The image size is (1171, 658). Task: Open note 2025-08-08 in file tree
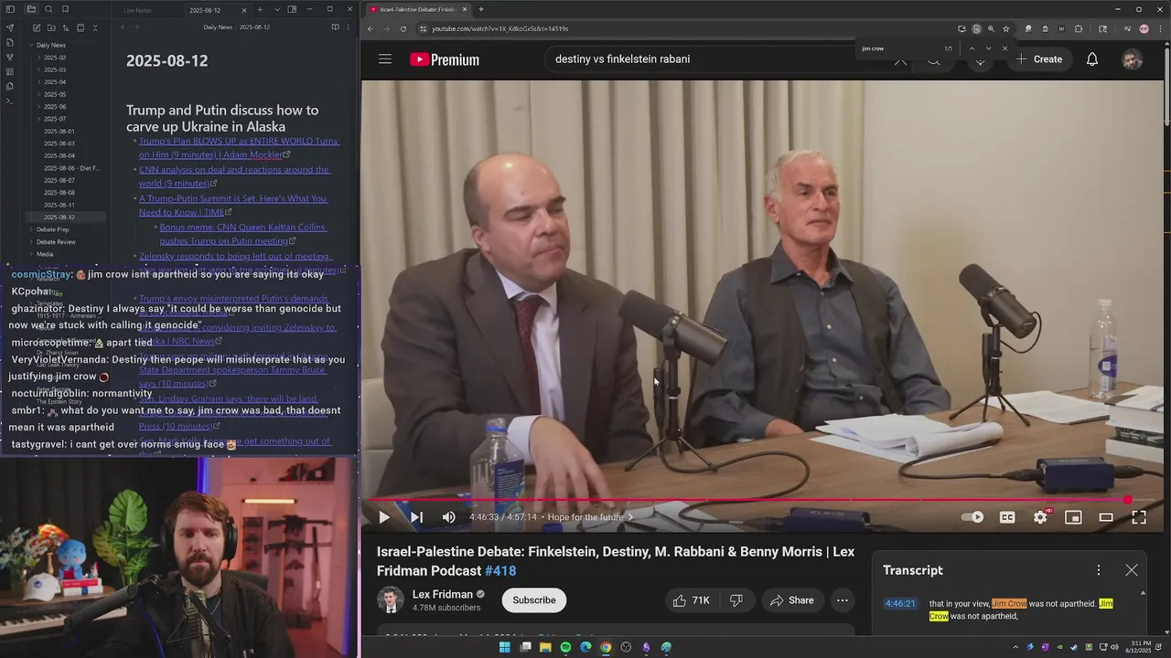point(59,193)
